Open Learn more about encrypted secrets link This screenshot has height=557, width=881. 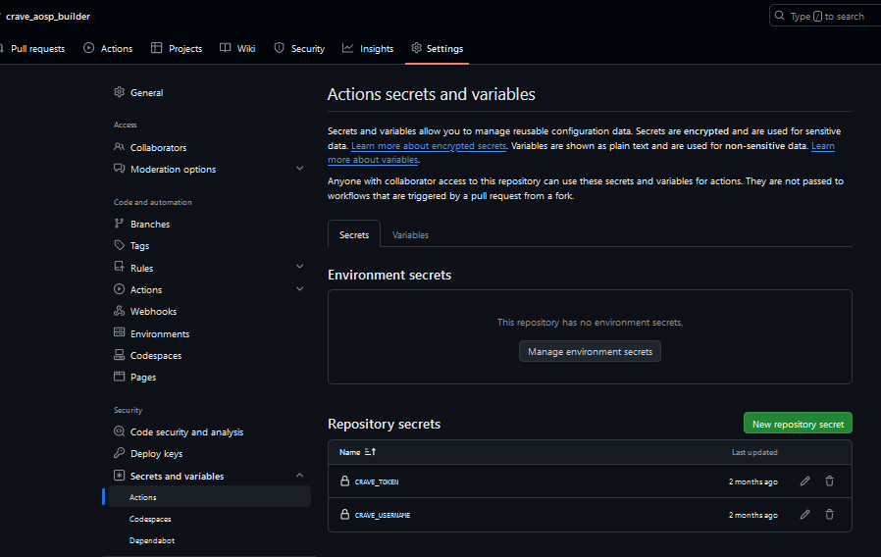tap(429, 146)
